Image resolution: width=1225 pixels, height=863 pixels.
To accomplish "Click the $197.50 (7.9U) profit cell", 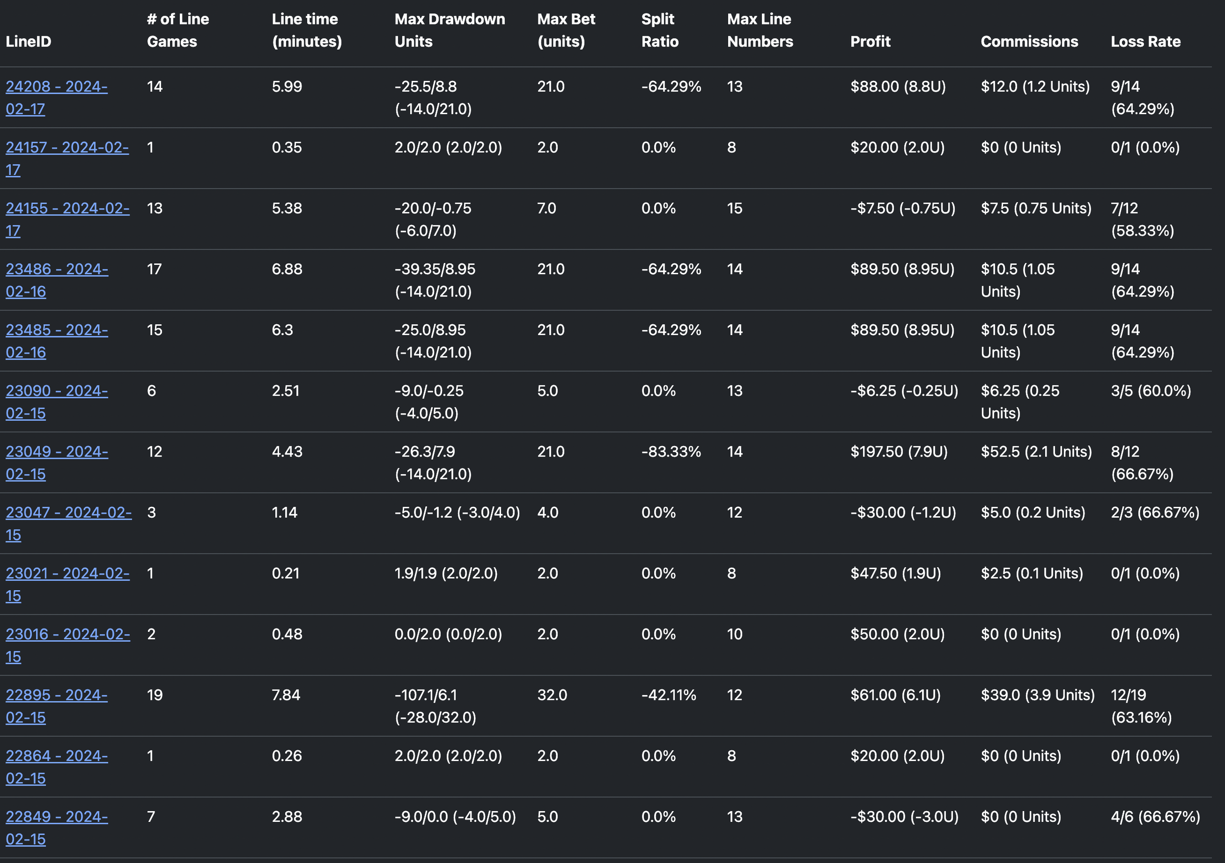I will (x=899, y=452).
